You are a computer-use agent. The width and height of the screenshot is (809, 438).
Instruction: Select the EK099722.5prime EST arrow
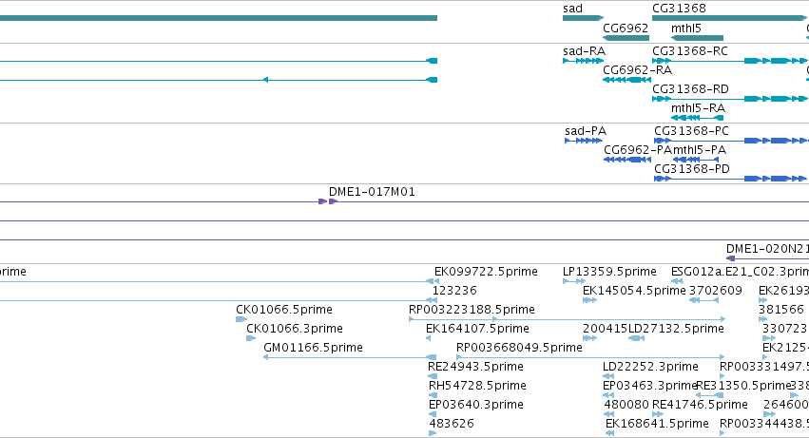pos(433,281)
